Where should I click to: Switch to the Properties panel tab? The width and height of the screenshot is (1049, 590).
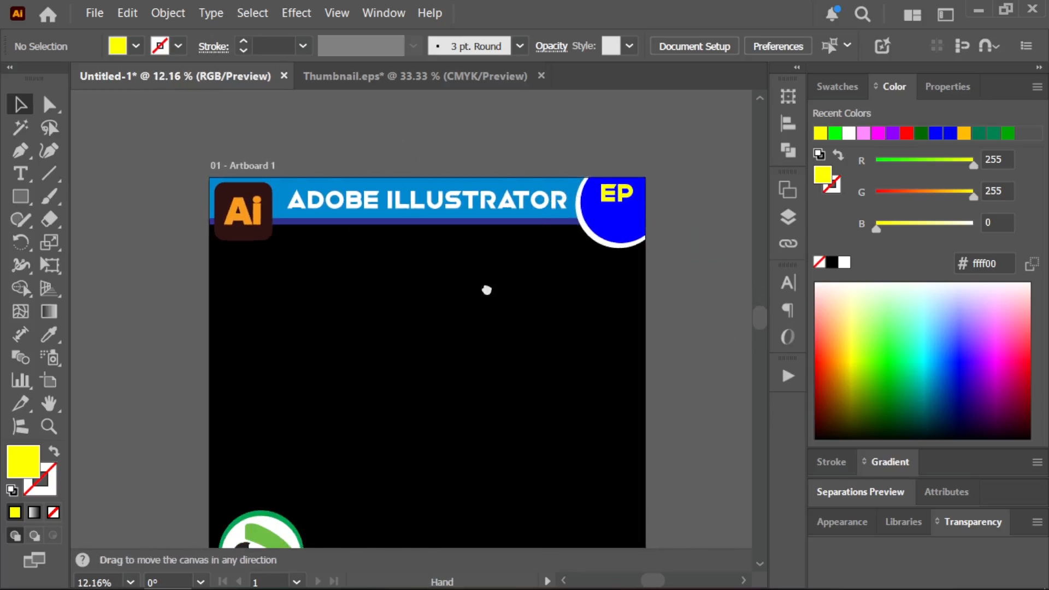pyautogui.click(x=947, y=86)
